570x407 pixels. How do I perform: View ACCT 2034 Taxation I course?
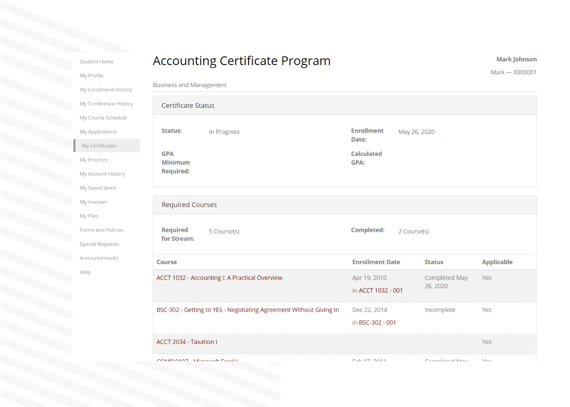click(187, 342)
